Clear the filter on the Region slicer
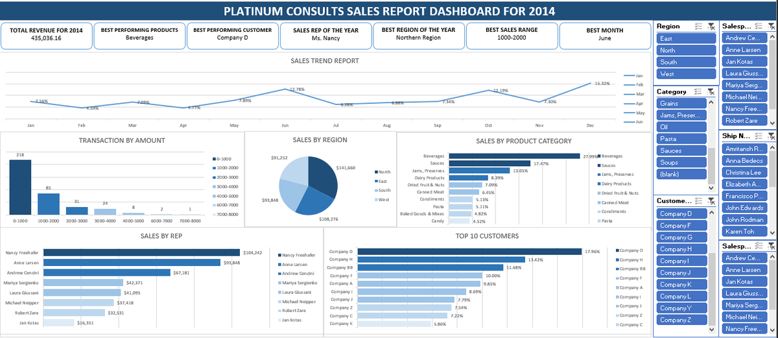This screenshot has width=778, height=338. pyautogui.click(x=710, y=27)
